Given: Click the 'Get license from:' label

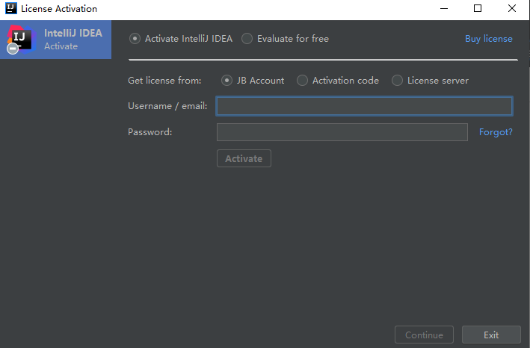Looking at the screenshot, I should [164, 81].
